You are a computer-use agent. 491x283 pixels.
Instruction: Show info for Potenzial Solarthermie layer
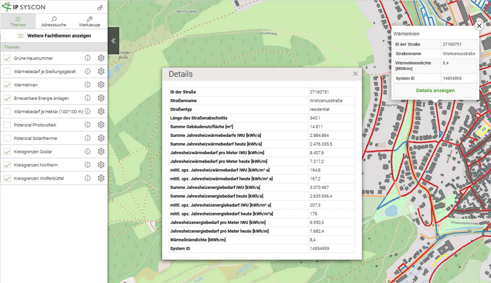point(88,138)
